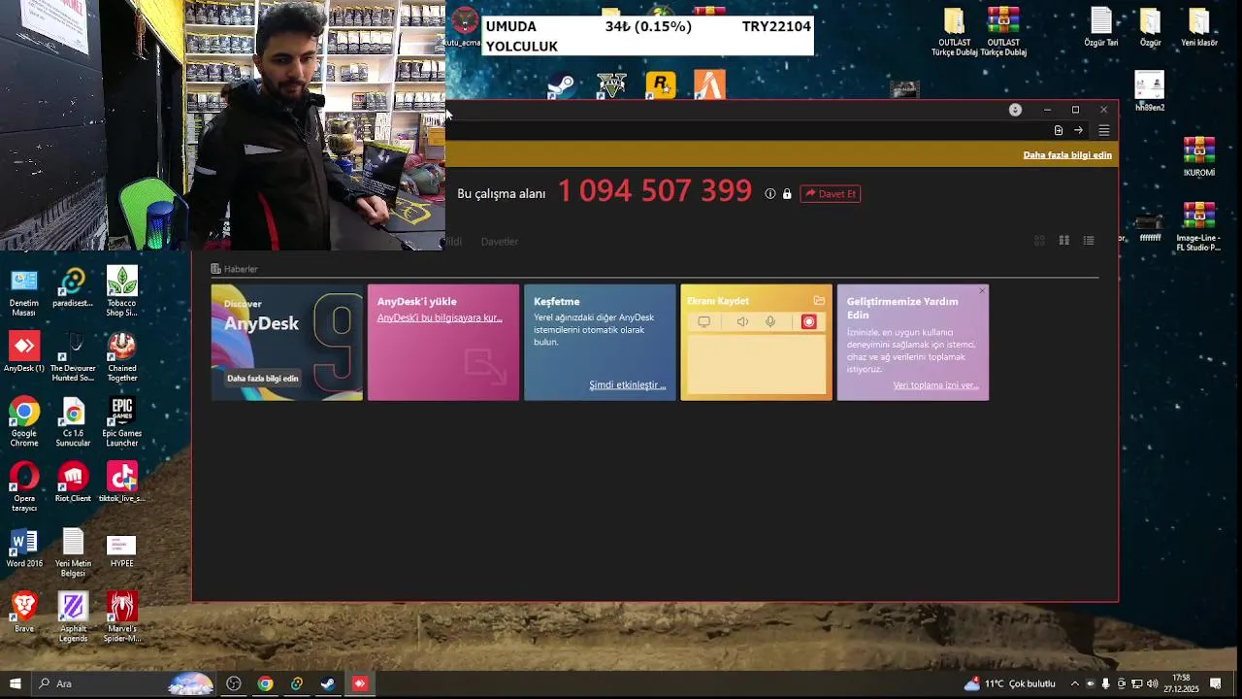
Task: Open Google Chrome desktop shortcut
Action: 24,421
